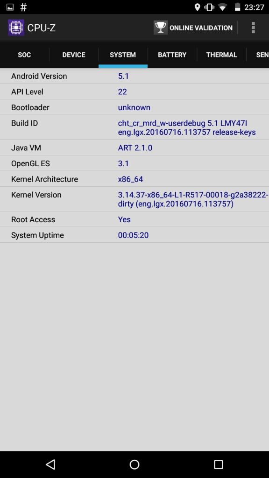The image size is (269, 478).
Task: Tap the hash root notification icon
Action: coord(23,7)
